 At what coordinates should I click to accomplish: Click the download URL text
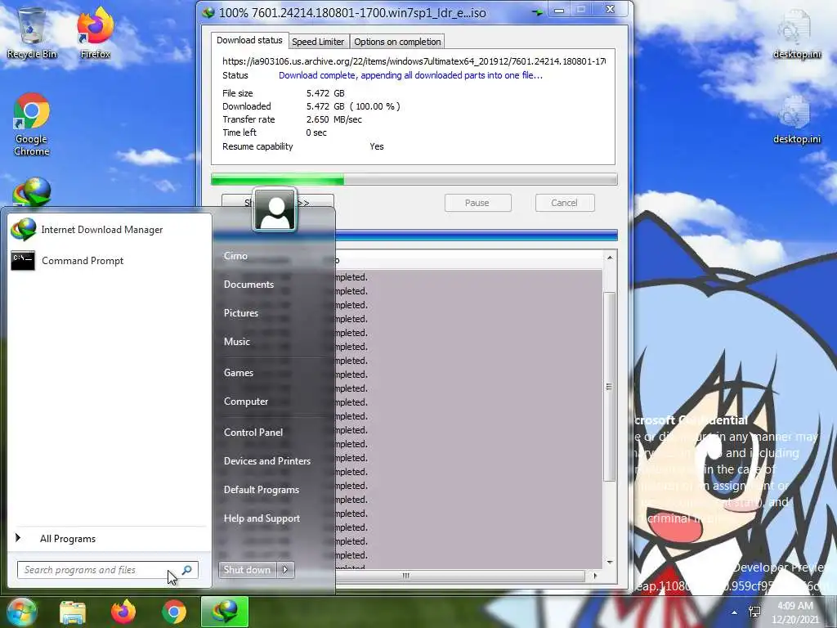click(414, 61)
